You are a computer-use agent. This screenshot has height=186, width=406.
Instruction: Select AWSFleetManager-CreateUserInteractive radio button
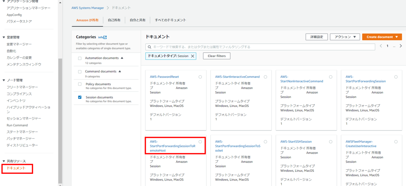pos(396,142)
